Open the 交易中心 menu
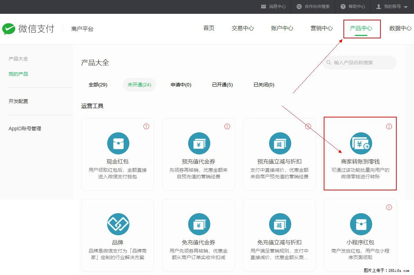The width and height of the screenshot is (414, 275). (242, 28)
